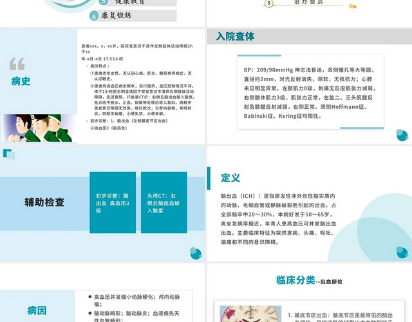Select the line starting 脑出血（ICH）
This screenshot has height=322, width=412.
pos(278,196)
